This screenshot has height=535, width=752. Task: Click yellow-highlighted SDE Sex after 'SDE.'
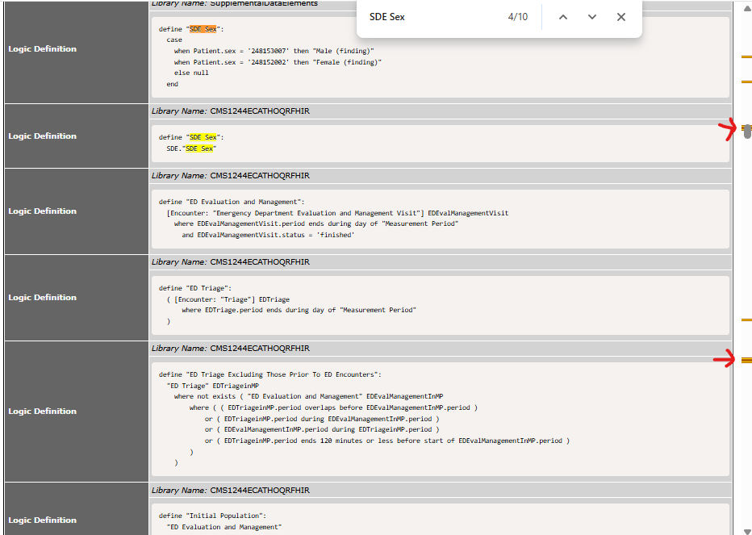198,148
